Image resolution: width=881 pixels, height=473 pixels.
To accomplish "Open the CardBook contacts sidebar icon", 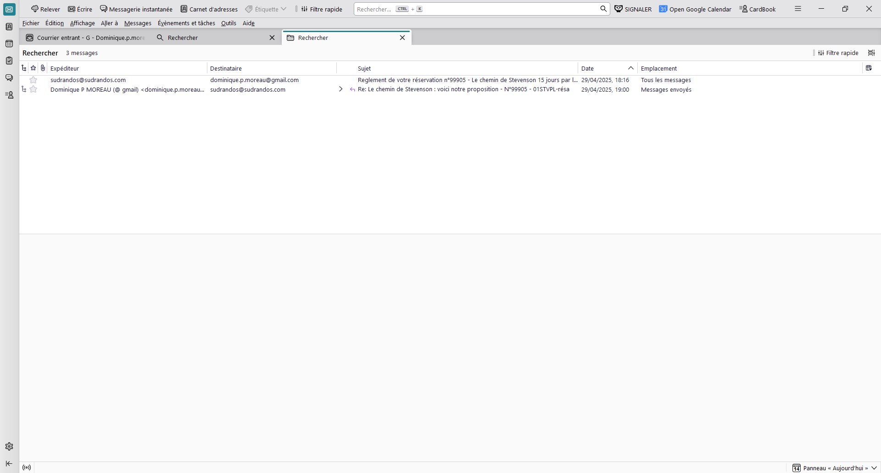I will (9, 95).
